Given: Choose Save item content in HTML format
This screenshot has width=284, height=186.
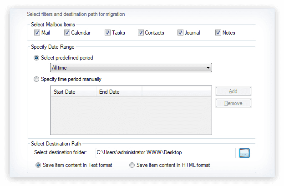Looking at the screenshot, I should tap(132, 165).
